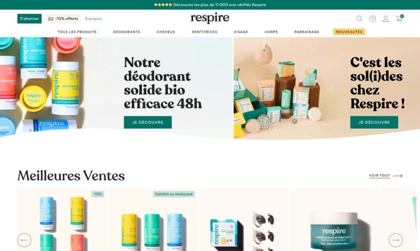Open the À propos link
Viewport: 420px width, 251px height.
click(x=93, y=19)
